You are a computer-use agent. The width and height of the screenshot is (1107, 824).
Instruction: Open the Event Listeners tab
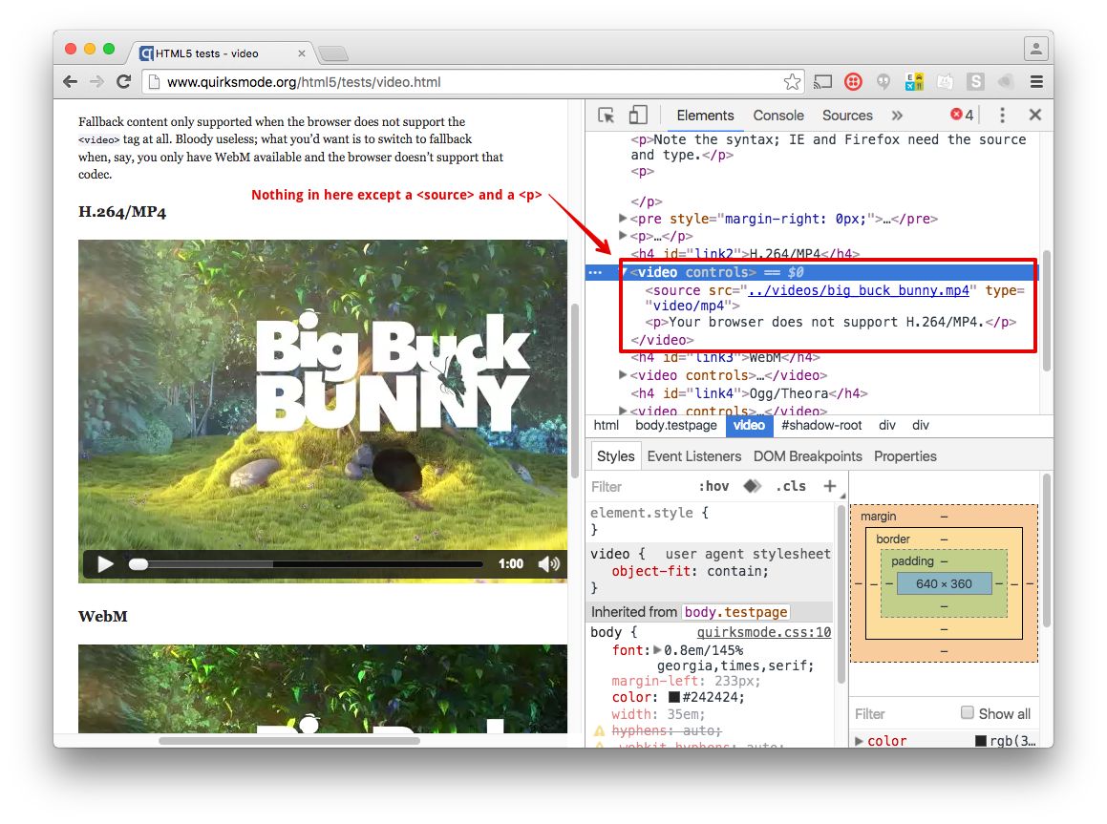point(694,456)
